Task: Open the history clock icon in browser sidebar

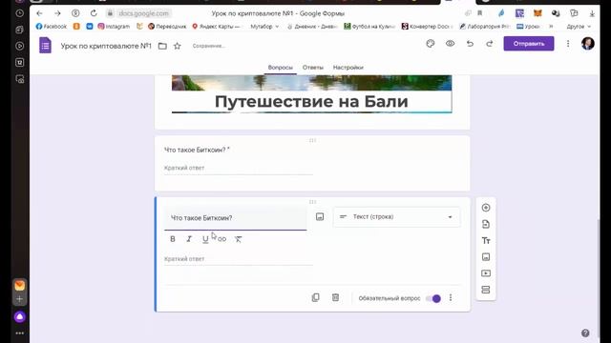Action: [x=19, y=13]
